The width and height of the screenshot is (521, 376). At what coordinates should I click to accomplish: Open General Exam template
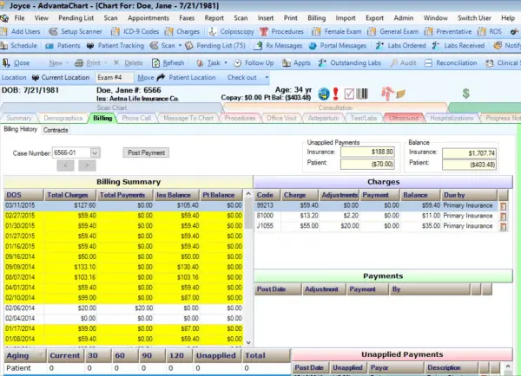coord(393,32)
